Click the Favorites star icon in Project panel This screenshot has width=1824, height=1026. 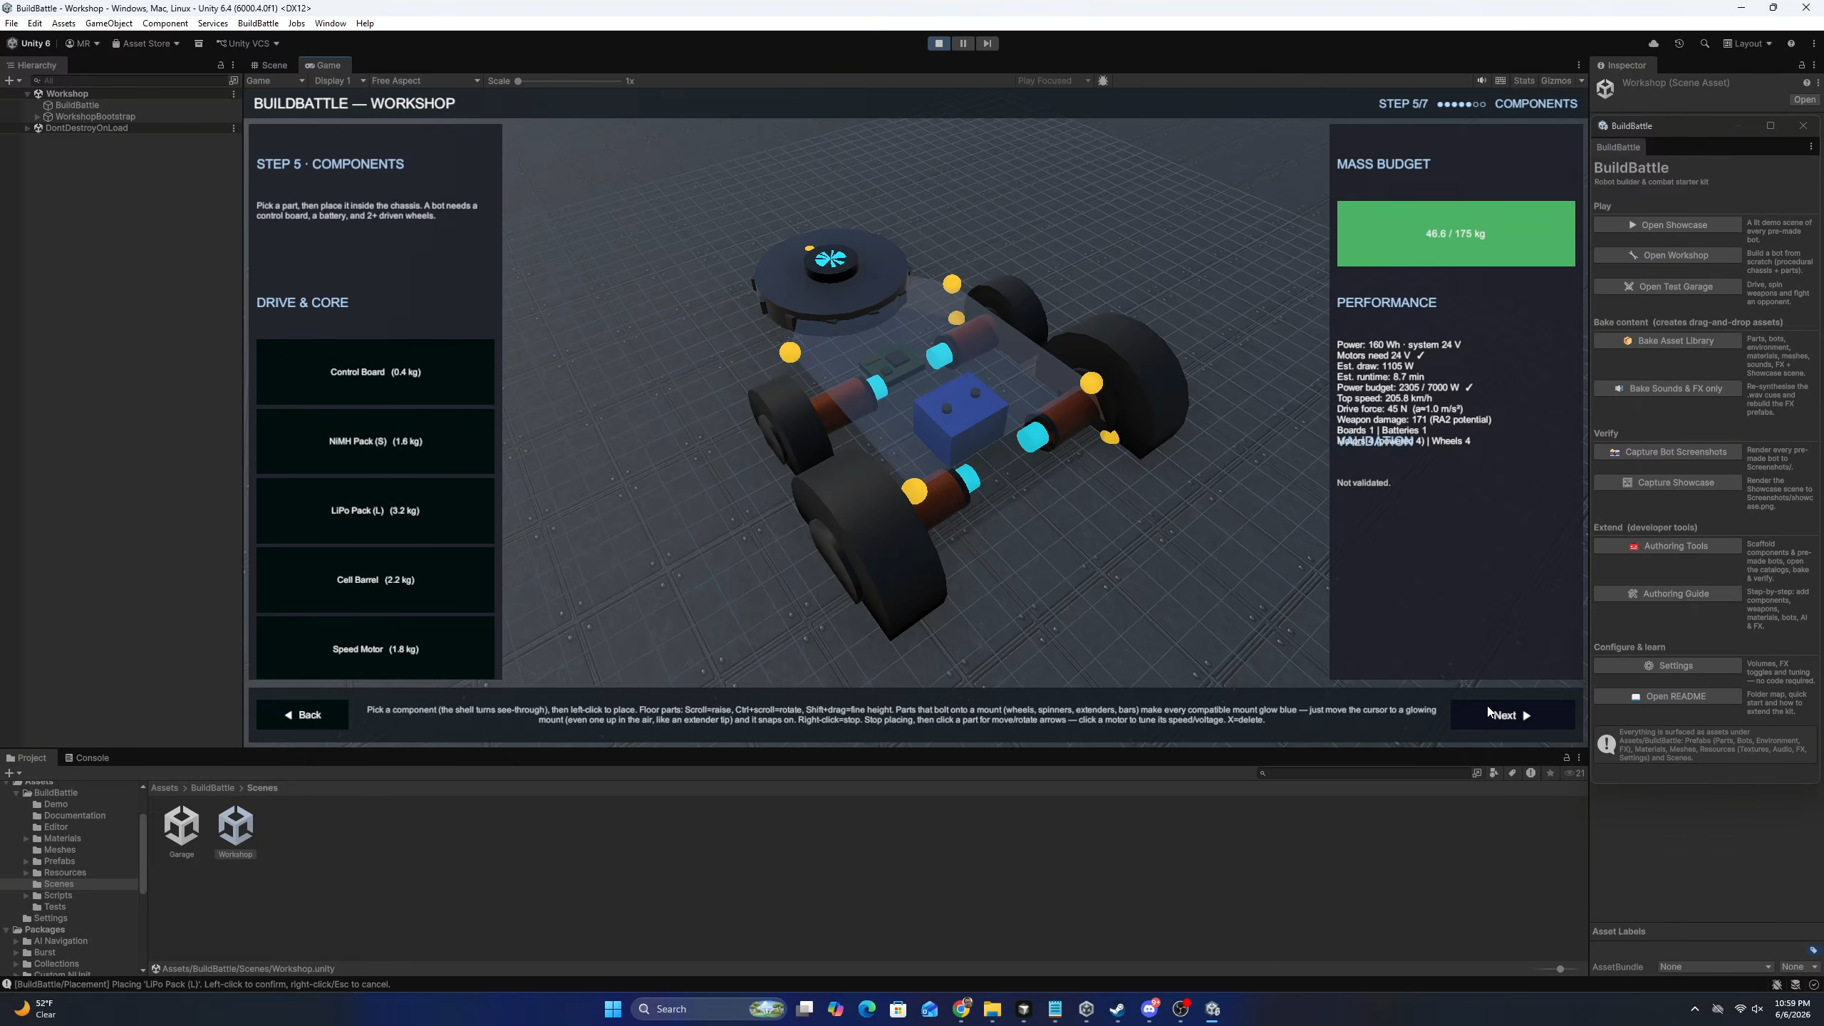pos(1550,773)
